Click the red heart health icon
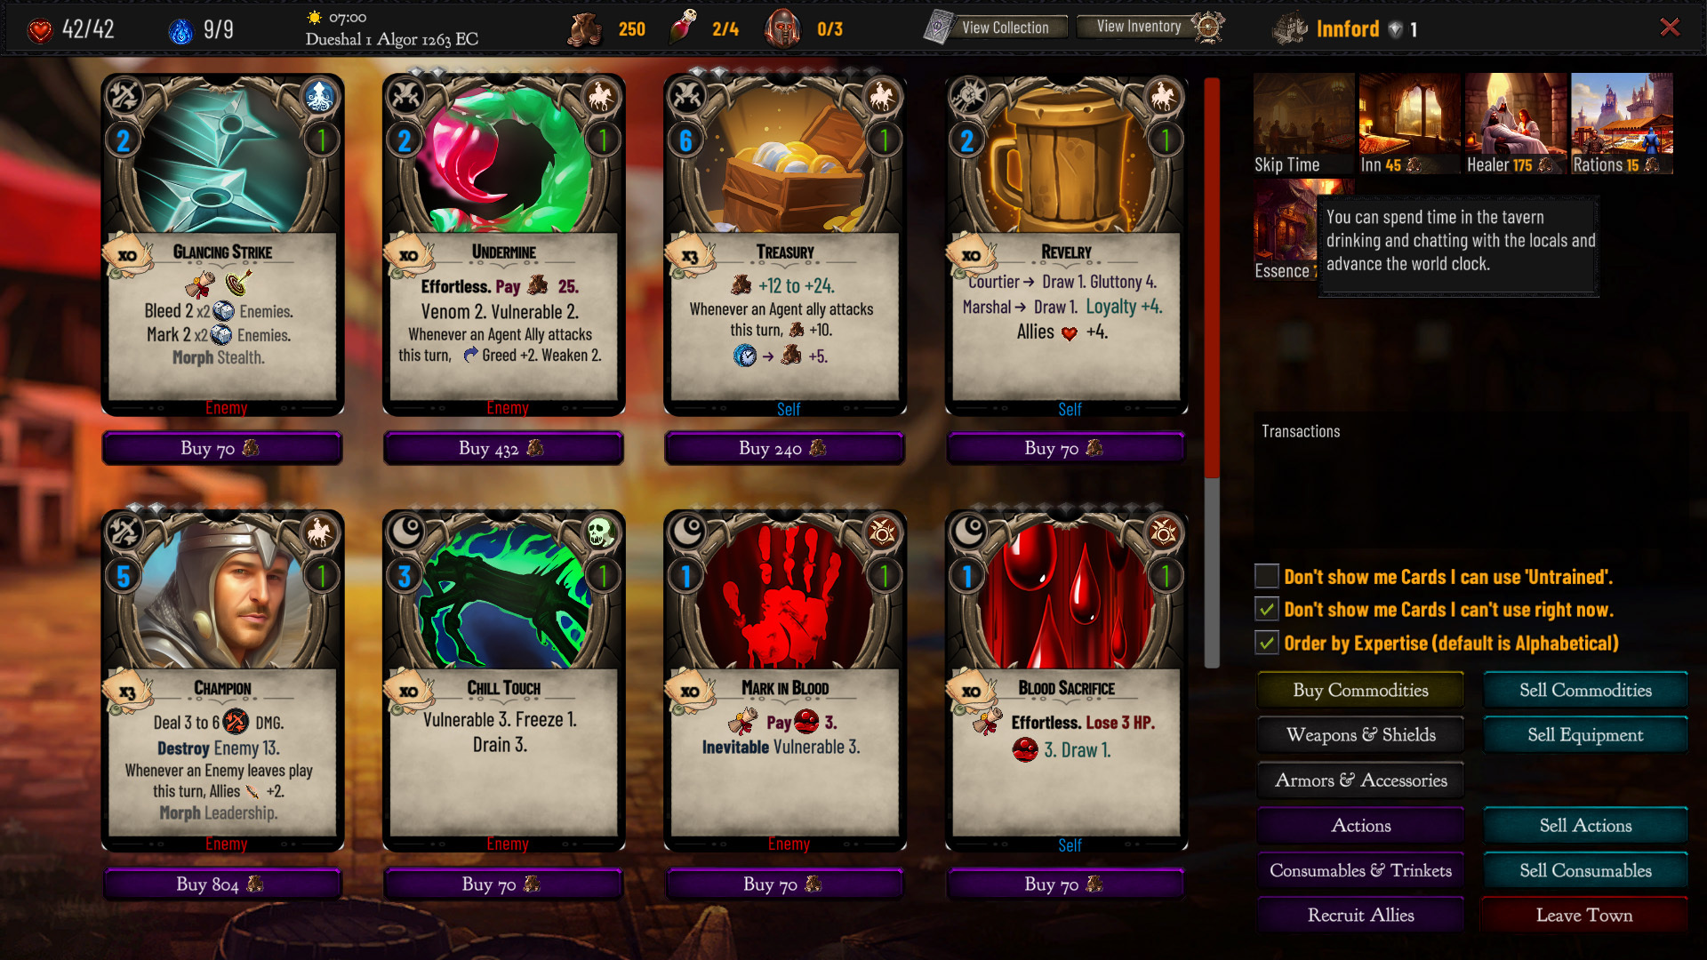 coord(40,30)
